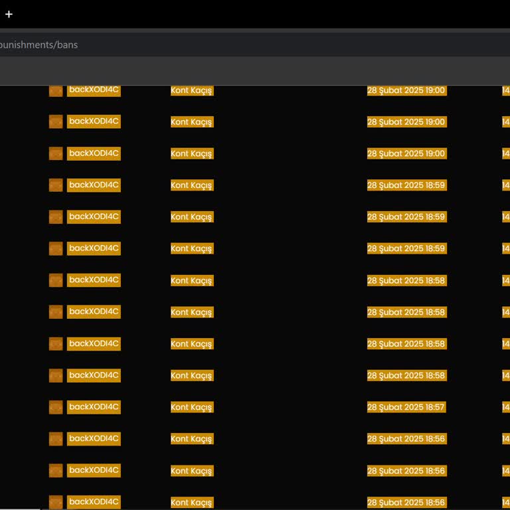Click backXODI4C name in topmost 19:00 row
The height and width of the screenshot is (510, 510).
coord(94,90)
